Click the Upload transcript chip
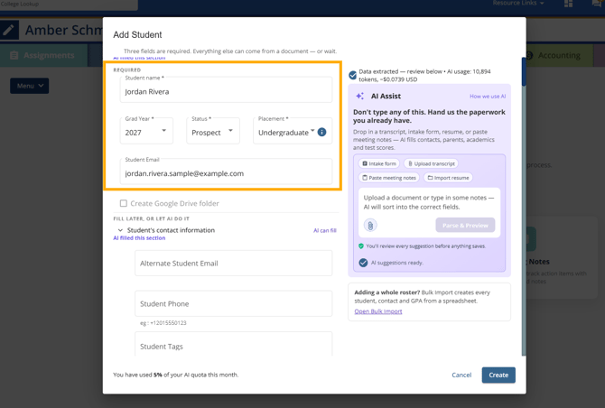The width and height of the screenshot is (605, 408). point(431,163)
